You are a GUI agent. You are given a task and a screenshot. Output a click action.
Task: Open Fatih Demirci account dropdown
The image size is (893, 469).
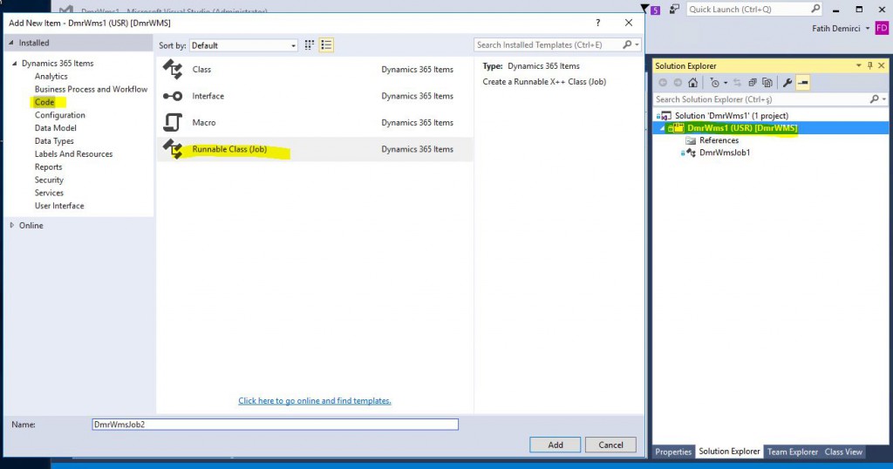pos(868,29)
